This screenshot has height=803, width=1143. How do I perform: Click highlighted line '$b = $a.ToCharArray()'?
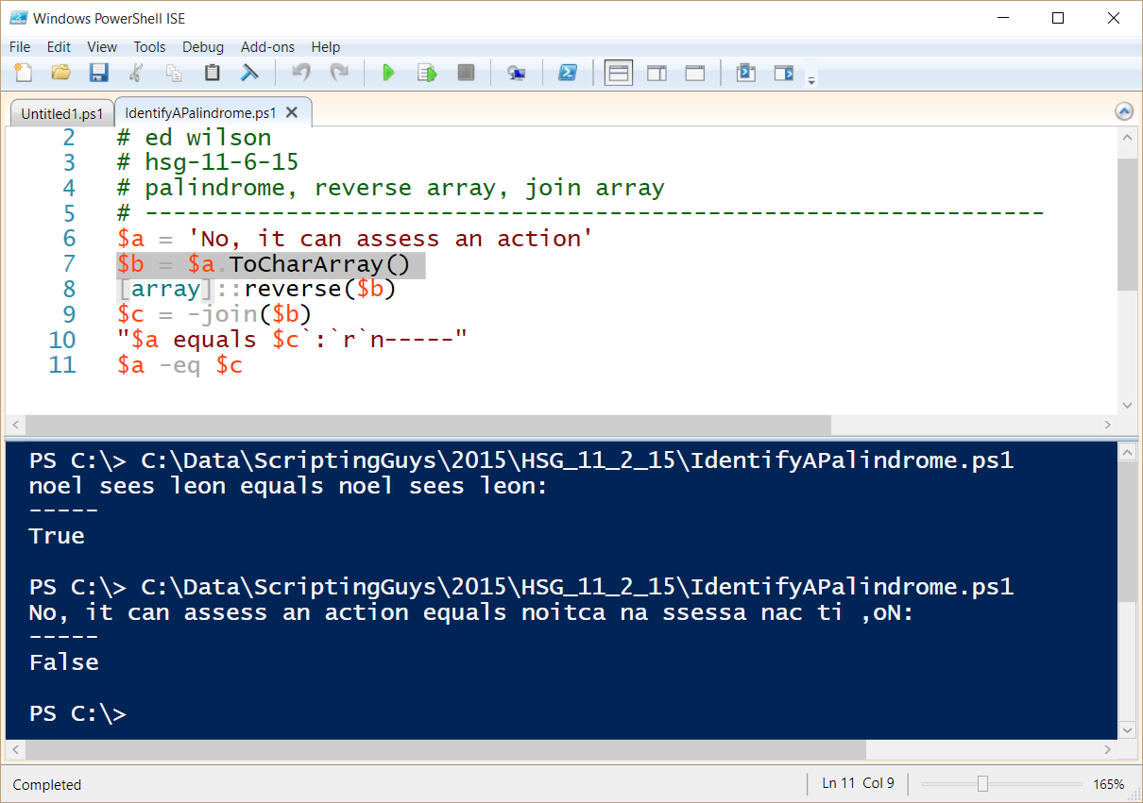[270, 264]
